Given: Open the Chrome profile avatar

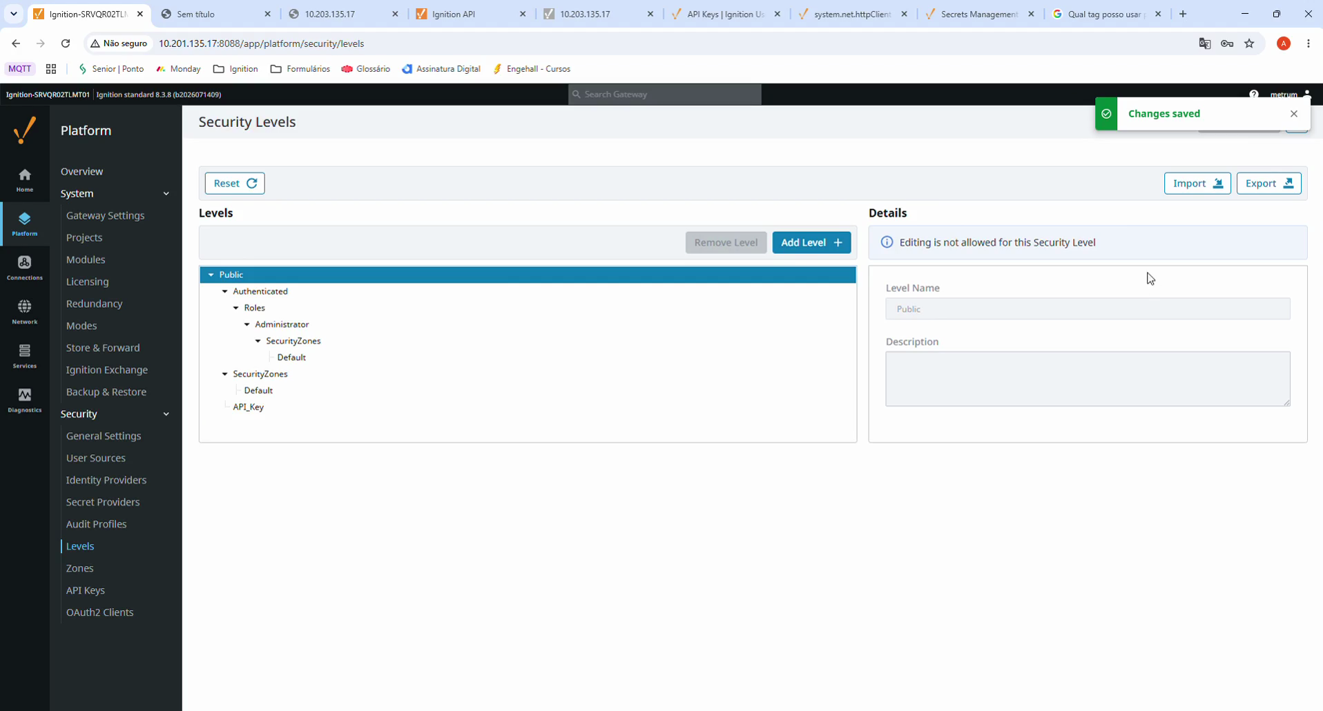Looking at the screenshot, I should pos(1284,43).
